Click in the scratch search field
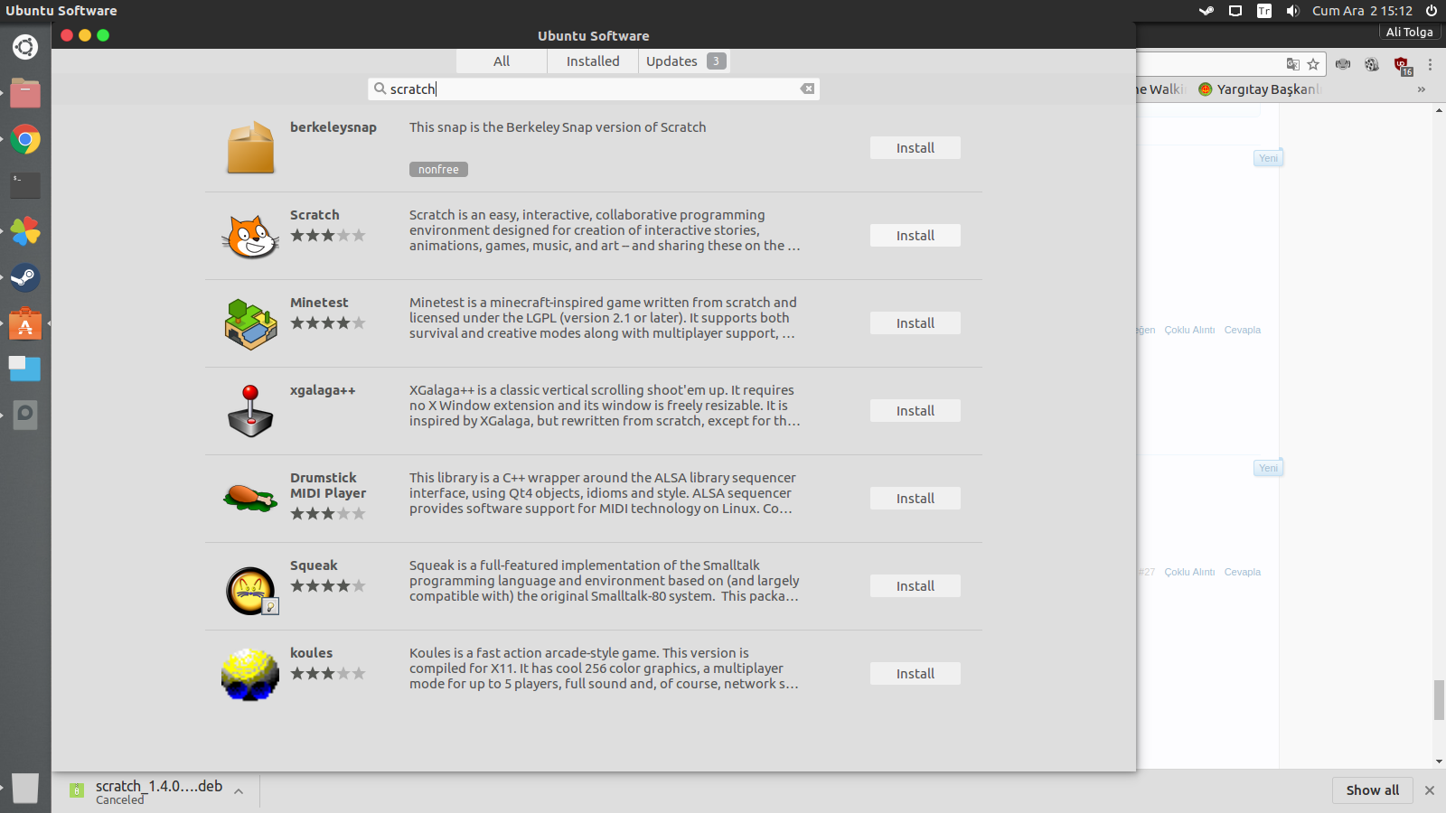The image size is (1446, 813). coord(594,89)
